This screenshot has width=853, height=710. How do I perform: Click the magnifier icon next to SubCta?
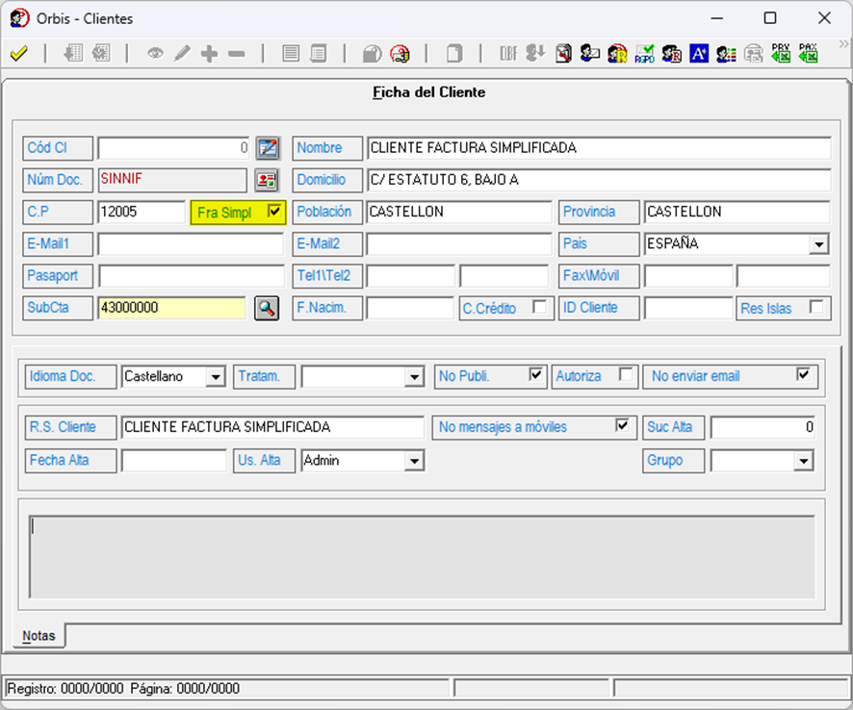click(266, 308)
